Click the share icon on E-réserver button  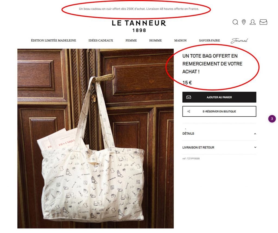pos(189,111)
